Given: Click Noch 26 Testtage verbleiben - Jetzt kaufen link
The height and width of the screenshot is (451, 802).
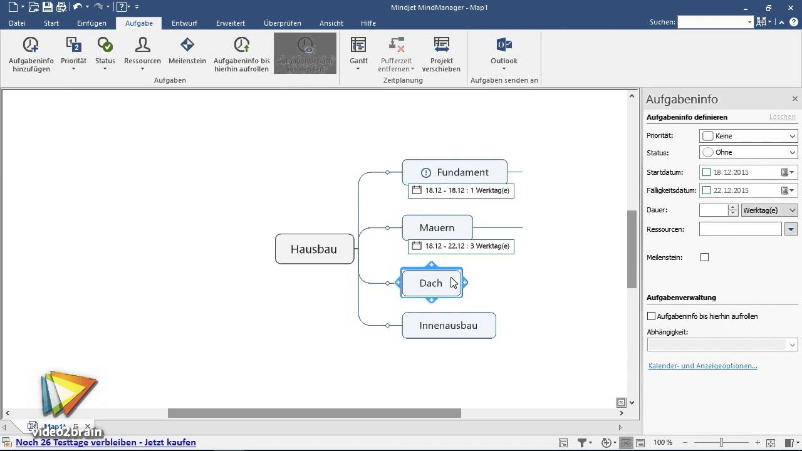Looking at the screenshot, I should [x=105, y=442].
